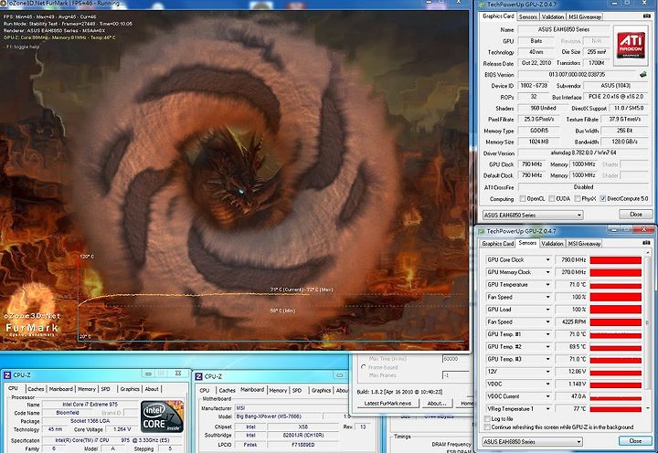Open Graphics tab in CPU-Z processor window
The image size is (658, 453).
point(130,389)
